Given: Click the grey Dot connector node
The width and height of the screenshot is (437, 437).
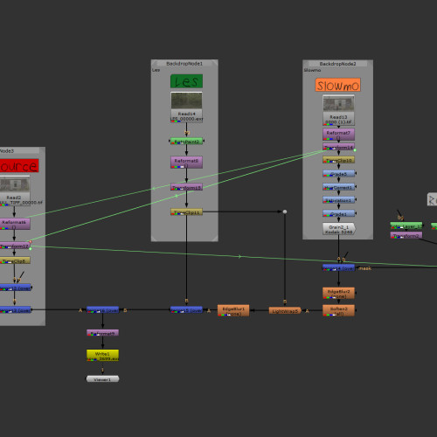Looking at the screenshot, I should [285, 212].
